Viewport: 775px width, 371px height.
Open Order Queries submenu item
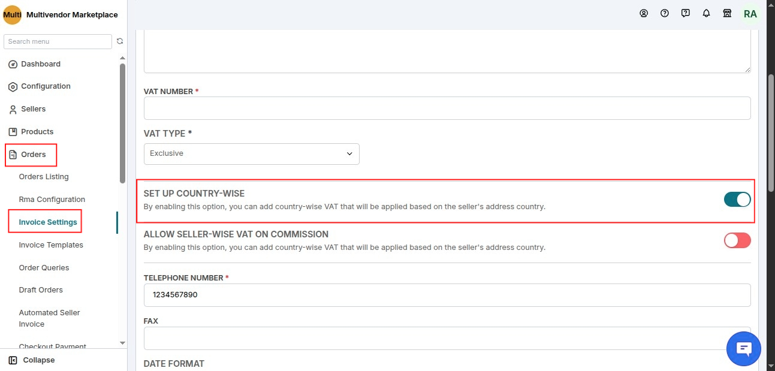44,268
